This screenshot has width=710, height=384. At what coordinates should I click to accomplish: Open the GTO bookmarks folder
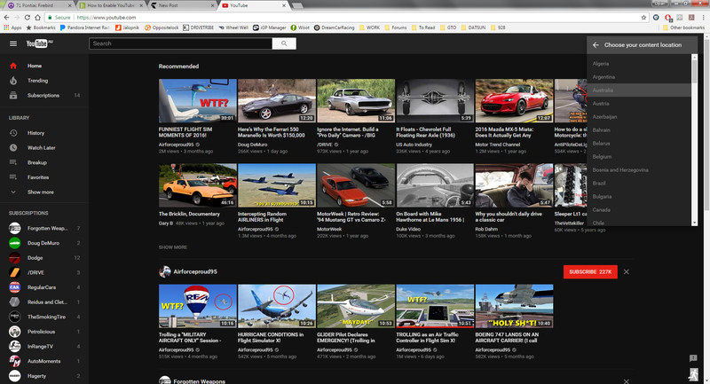448,27
